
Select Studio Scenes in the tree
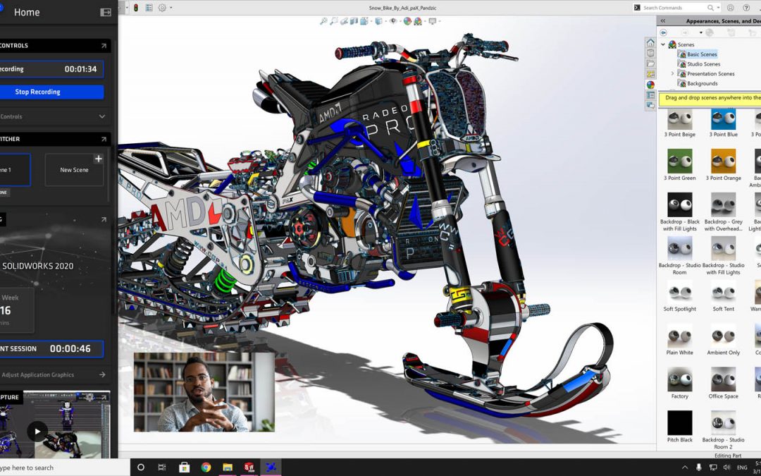tap(703, 63)
